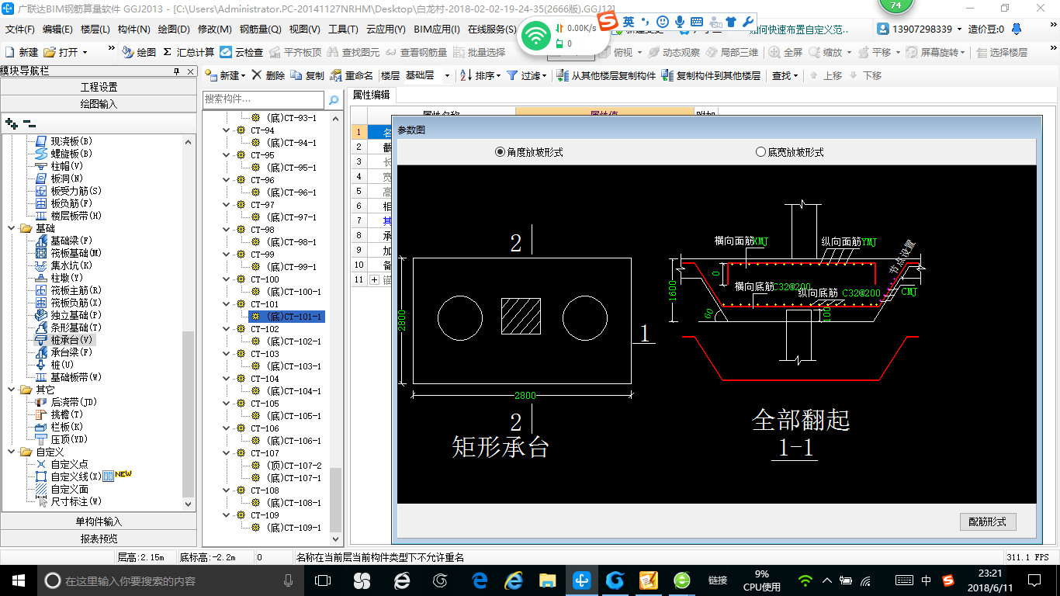Open the BIM应用(I) menu

click(x=437, y=29)
